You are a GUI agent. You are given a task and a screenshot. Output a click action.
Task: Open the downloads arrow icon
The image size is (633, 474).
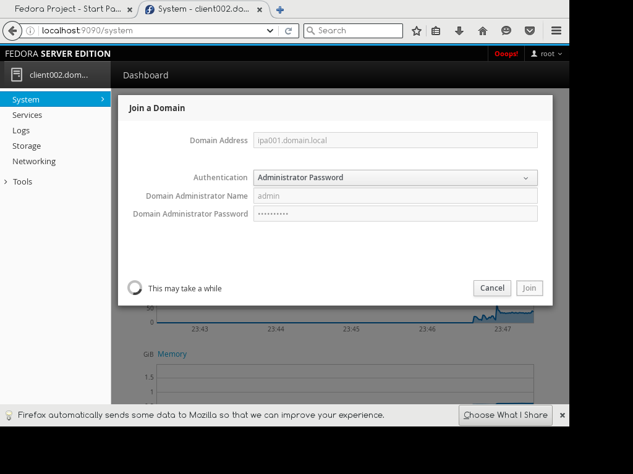[459, 31]
